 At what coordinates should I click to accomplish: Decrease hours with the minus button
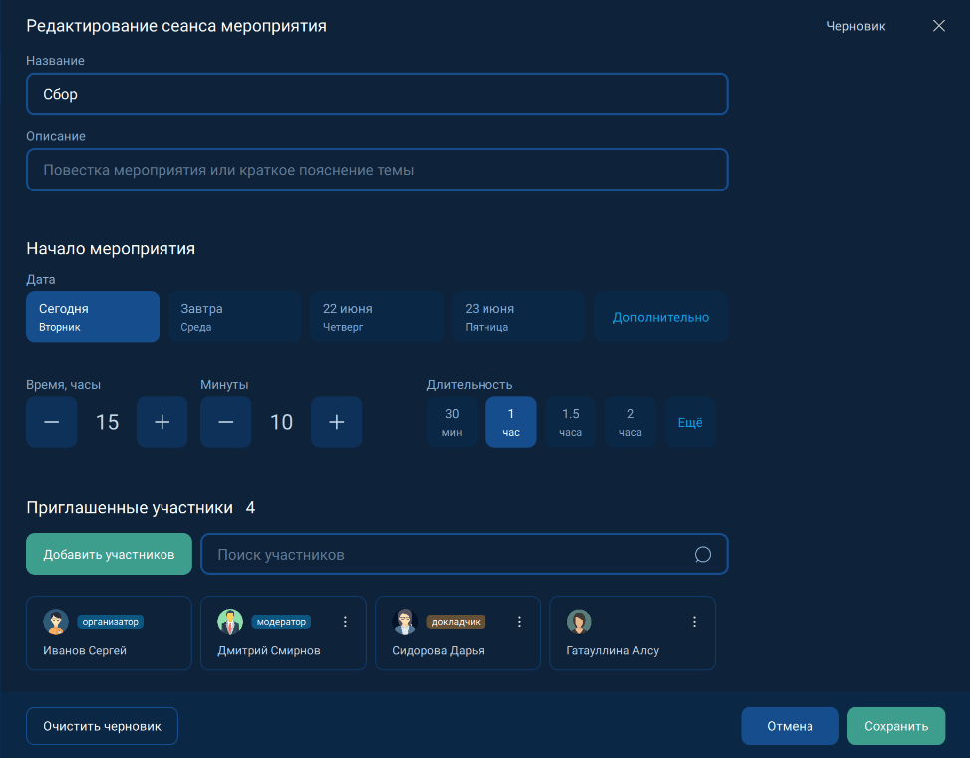[x=52, y=422]
